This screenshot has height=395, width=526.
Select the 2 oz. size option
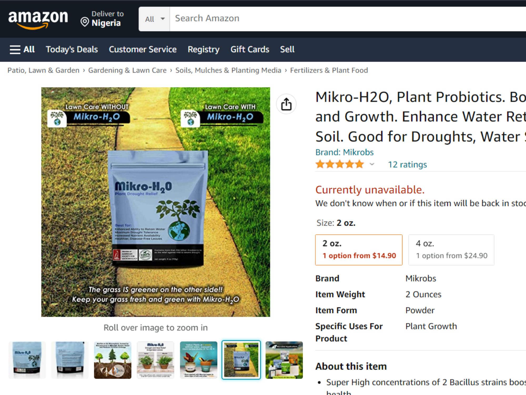[359, 250]
